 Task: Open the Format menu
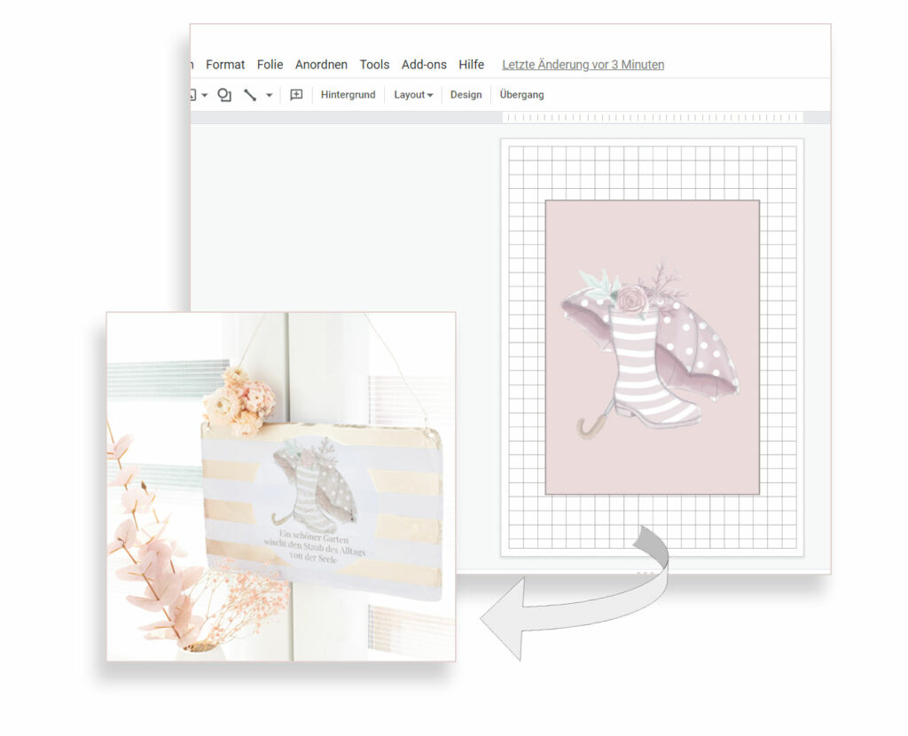[x=225, y=65]
